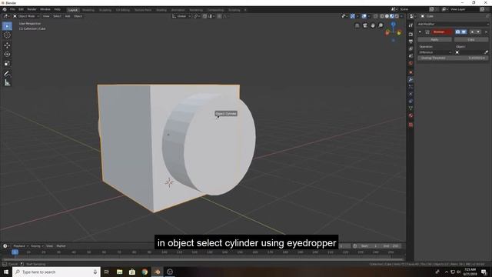The width and height of the screenshot is (492, 277).
Task: Switch to the Modeling workspace tab
Action: coord(88,10)
